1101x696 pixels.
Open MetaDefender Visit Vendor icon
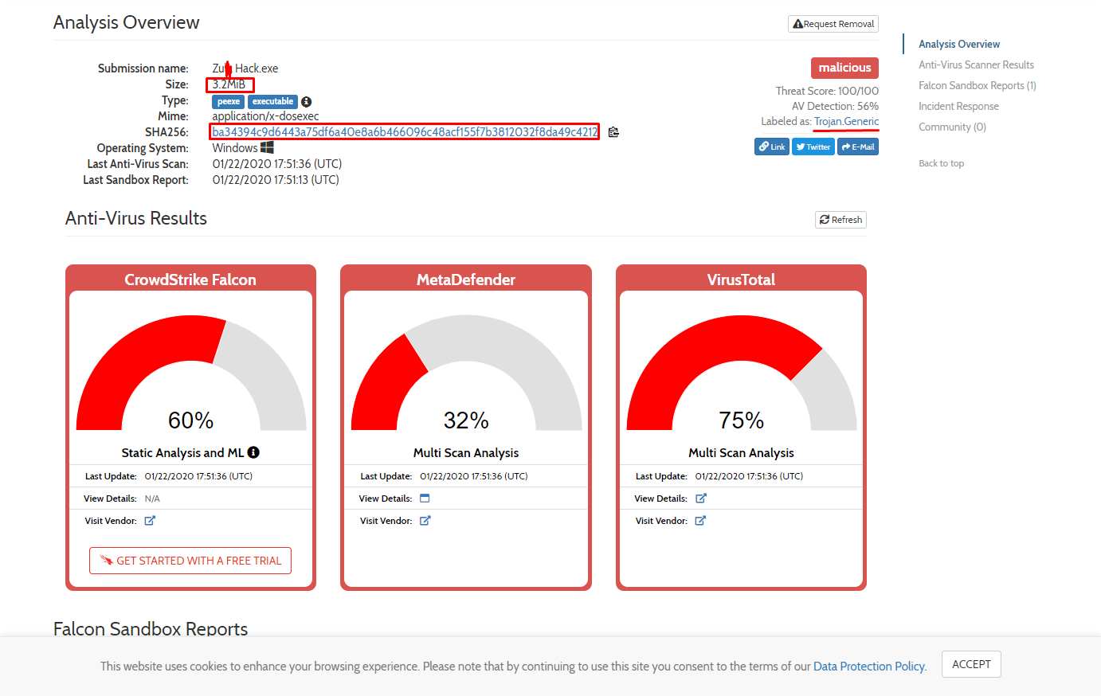coord(425,521)
